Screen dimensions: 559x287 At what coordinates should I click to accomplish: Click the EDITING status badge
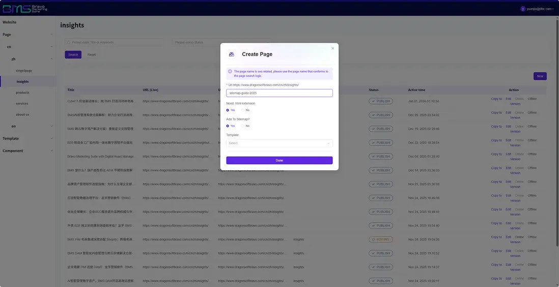coord(381,240)
